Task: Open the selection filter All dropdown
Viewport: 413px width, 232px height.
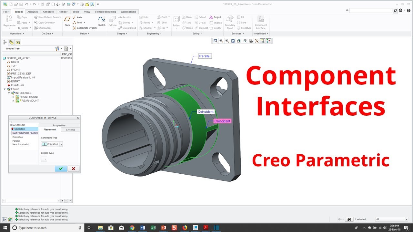Action: pyautogui.click(x=392, y=219)
